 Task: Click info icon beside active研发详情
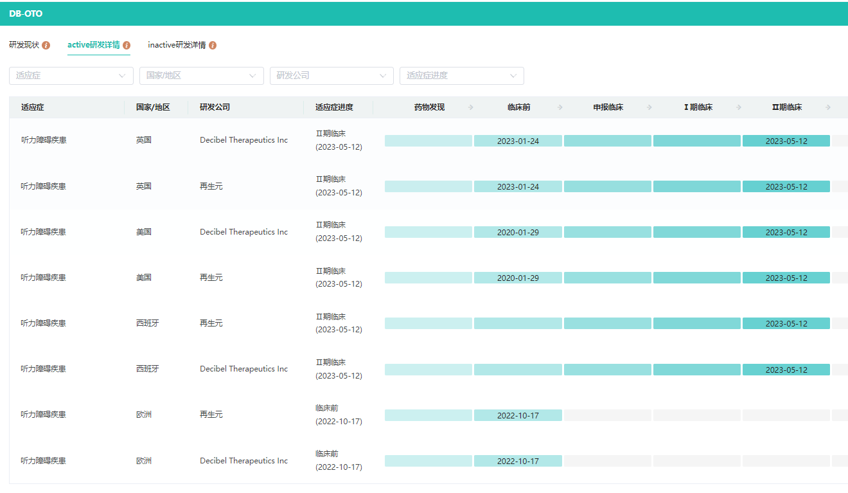(x=127, y=46)
